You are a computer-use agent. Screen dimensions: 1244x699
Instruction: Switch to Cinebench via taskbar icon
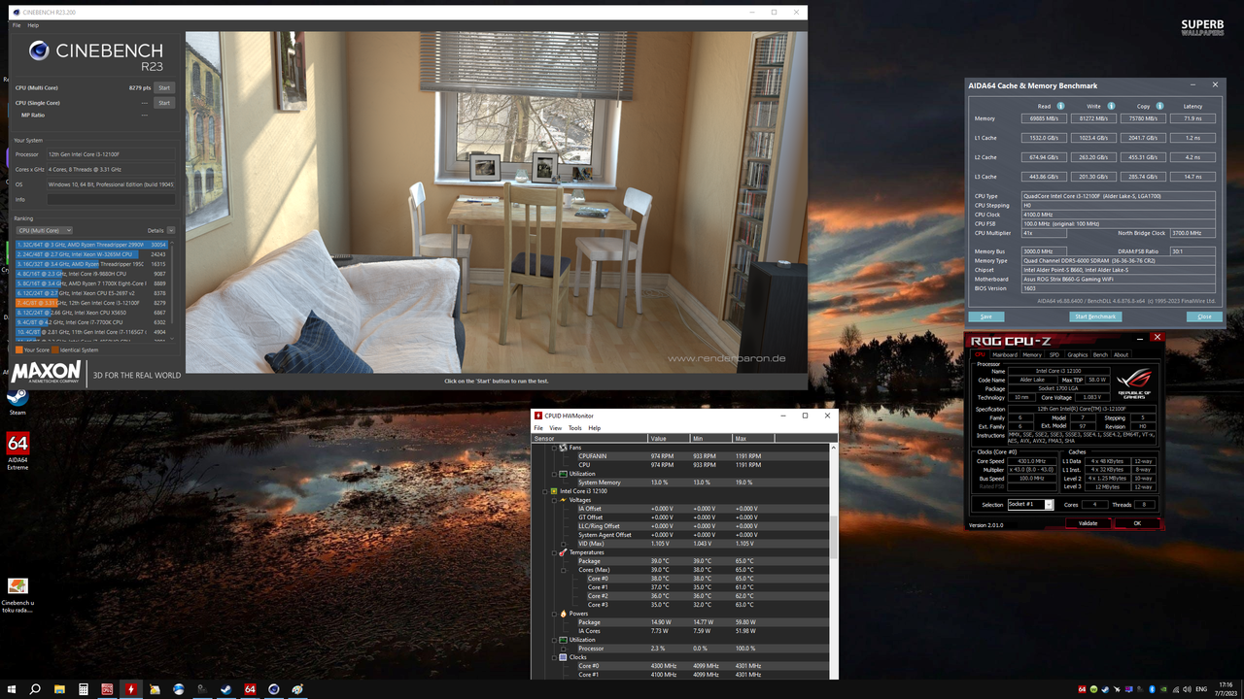coord(273,689)
